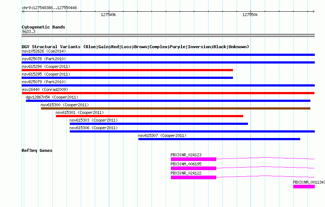This screenshot has width=325, height=207.
Task: Open variant label nsv615301 (Cooper2011)
Action: click(80, 112)
